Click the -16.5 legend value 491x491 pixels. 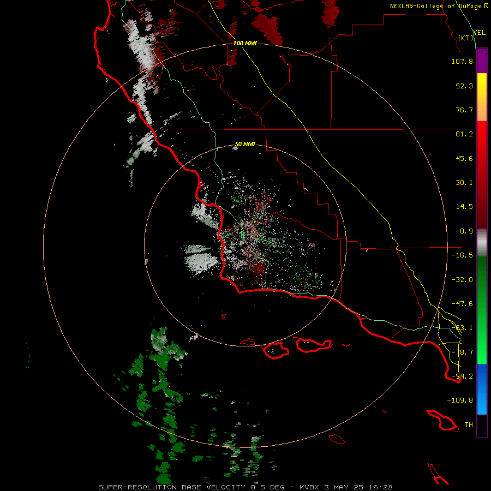[462, 255]
